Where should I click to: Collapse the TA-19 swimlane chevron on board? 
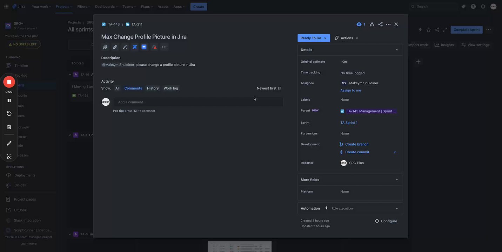tap(69, 75)
